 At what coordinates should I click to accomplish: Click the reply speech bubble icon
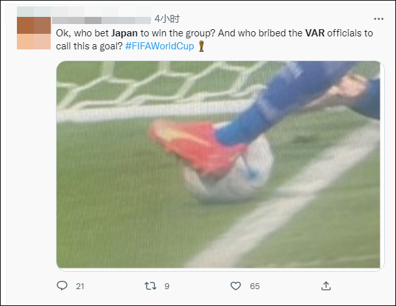62,286
